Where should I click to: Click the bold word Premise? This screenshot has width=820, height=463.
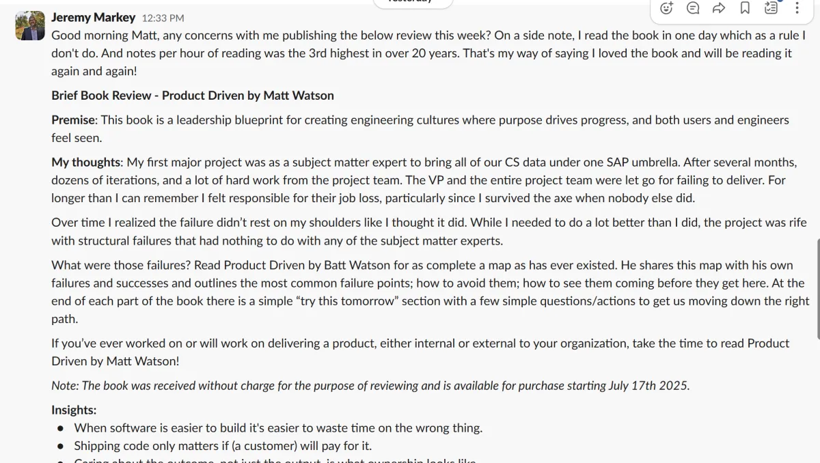[x=73, y=120]
